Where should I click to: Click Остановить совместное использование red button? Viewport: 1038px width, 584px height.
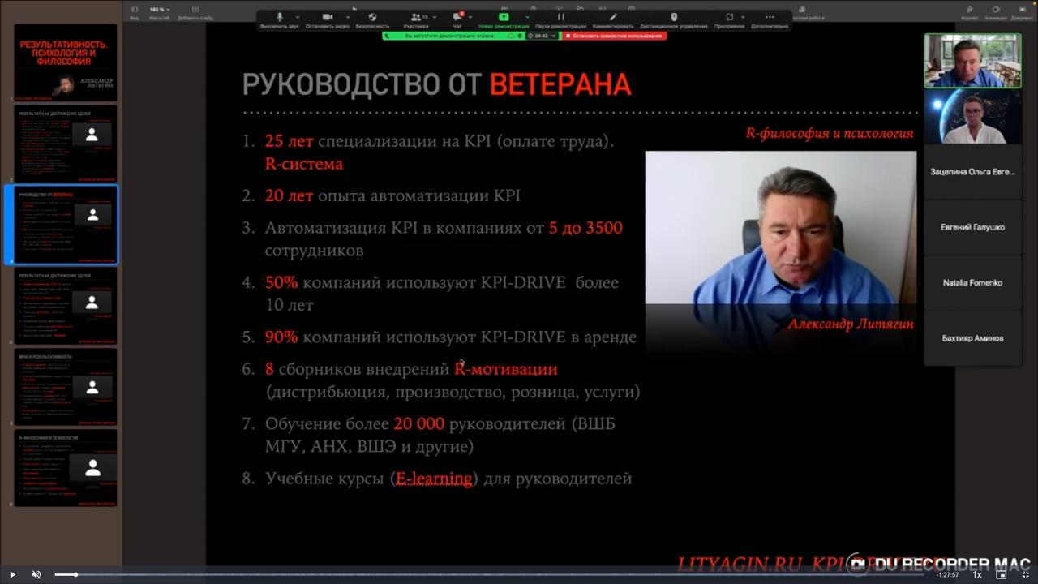coord(614,36)
